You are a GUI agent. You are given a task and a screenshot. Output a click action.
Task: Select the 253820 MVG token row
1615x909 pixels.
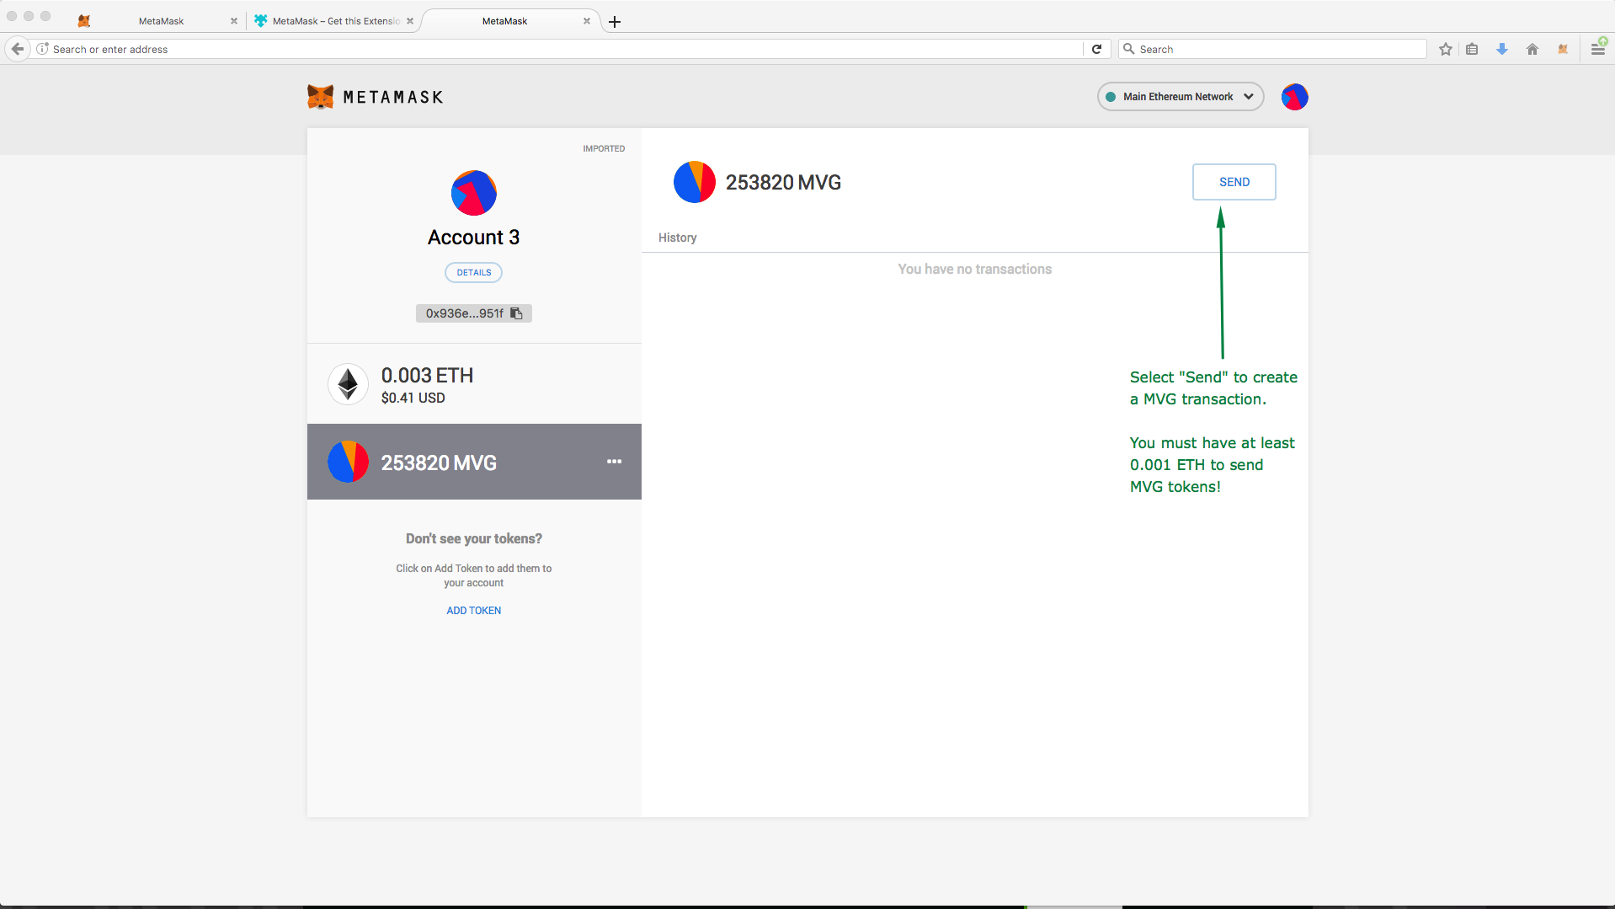tap(474, 462)
